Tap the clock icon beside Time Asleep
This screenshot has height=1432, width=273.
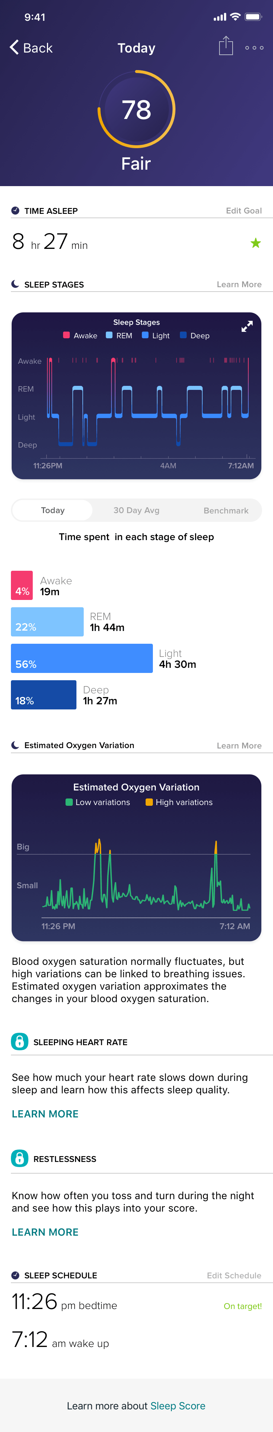[x=16, y=211]
